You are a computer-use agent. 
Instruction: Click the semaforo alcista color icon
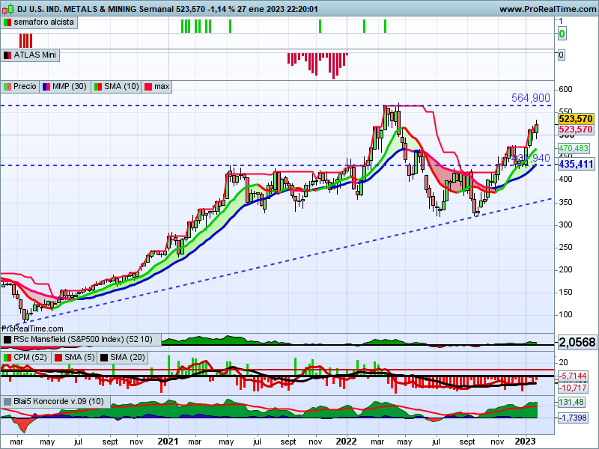coord(7,22)
